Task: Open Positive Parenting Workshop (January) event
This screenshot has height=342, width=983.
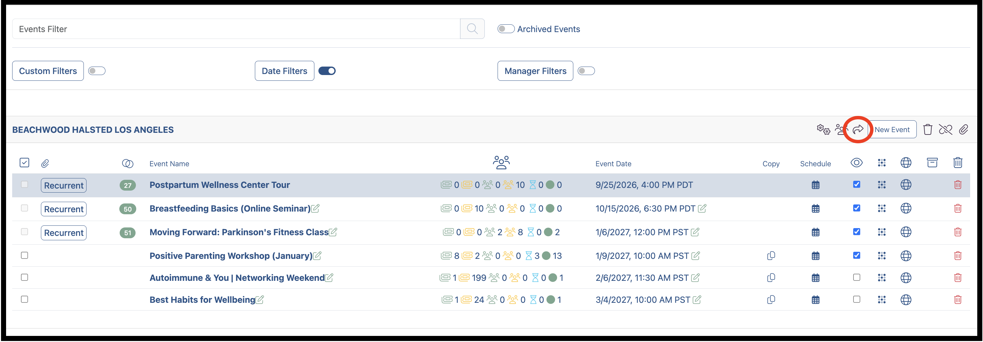Action: 231,256
